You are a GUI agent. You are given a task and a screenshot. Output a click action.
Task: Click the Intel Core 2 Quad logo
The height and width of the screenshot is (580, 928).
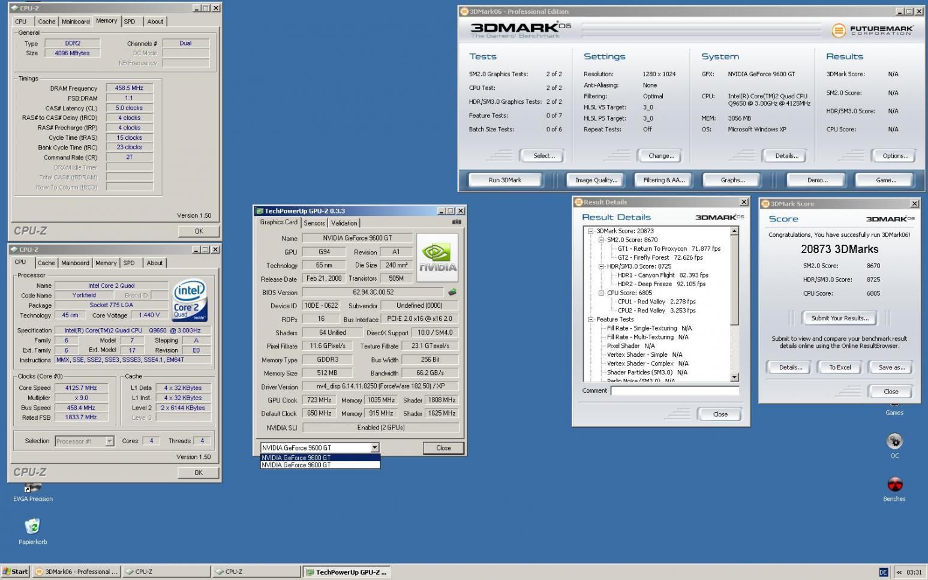(x=190, y=299)
